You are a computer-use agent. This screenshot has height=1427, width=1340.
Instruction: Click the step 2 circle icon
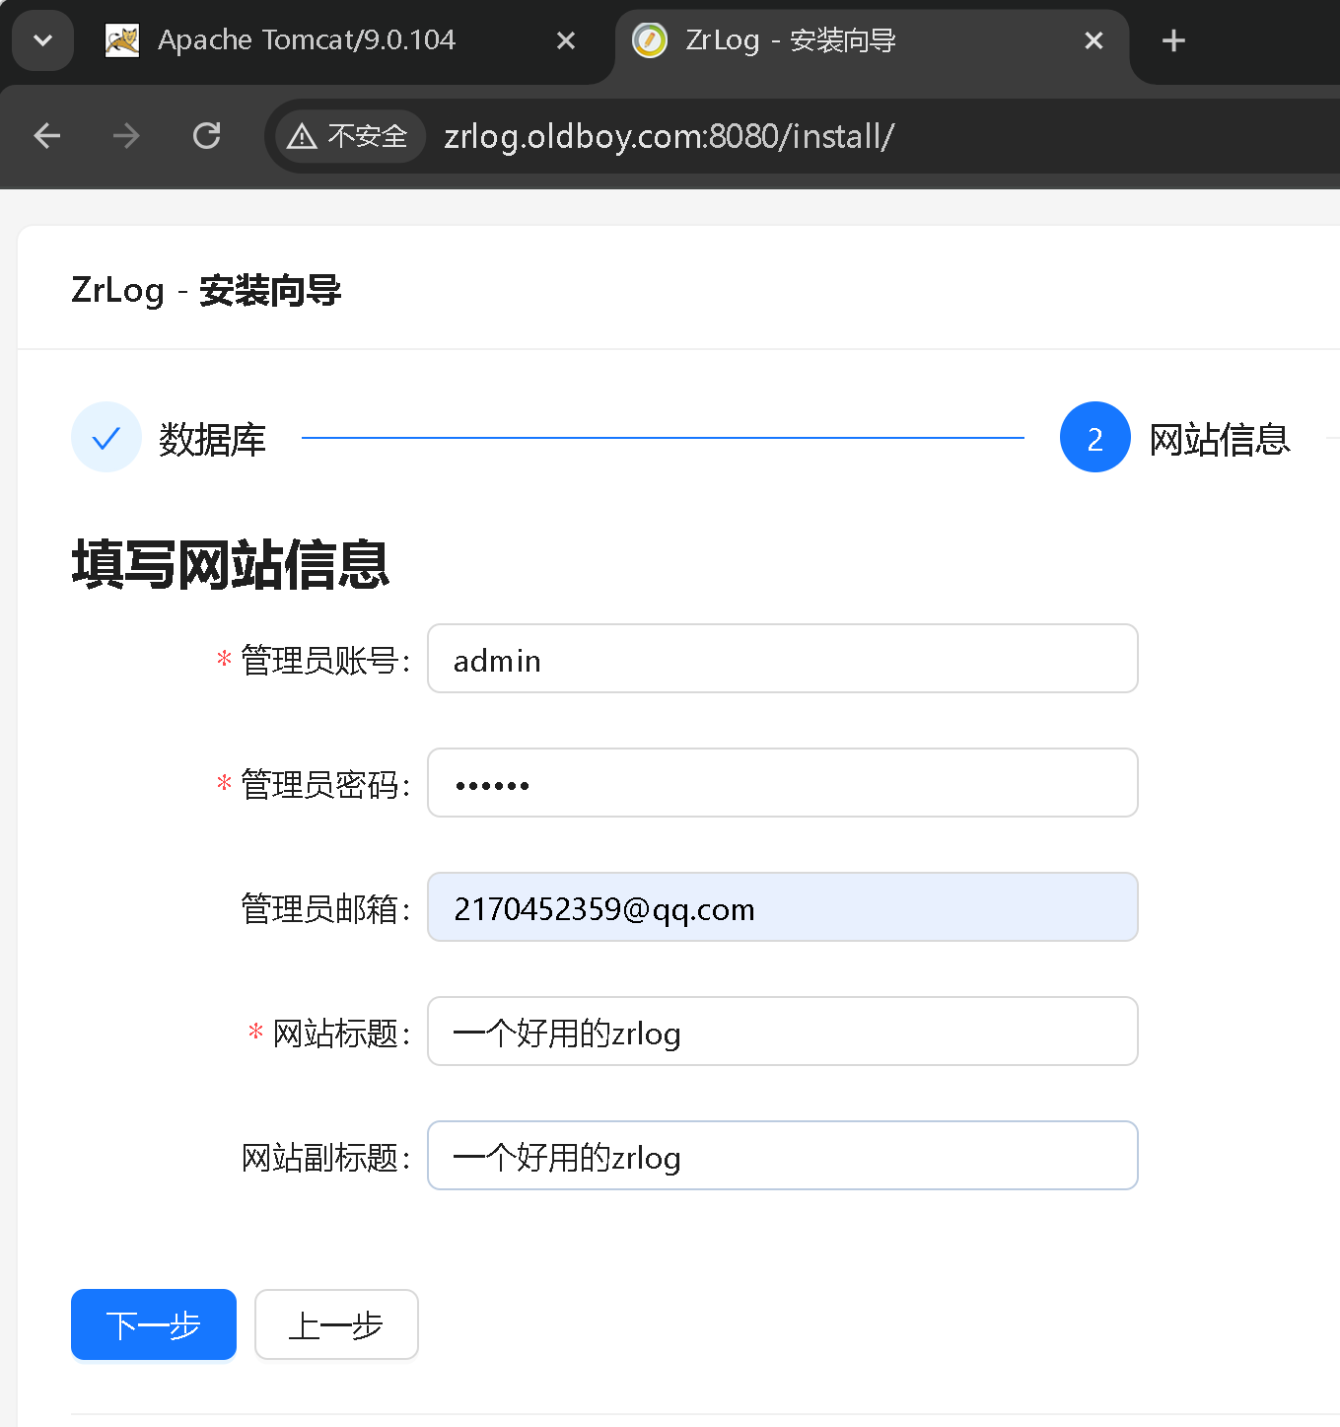[1095, 437]
